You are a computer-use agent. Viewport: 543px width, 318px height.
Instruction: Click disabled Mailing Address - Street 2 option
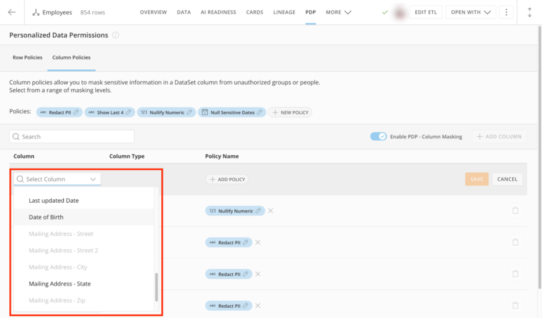63,251
